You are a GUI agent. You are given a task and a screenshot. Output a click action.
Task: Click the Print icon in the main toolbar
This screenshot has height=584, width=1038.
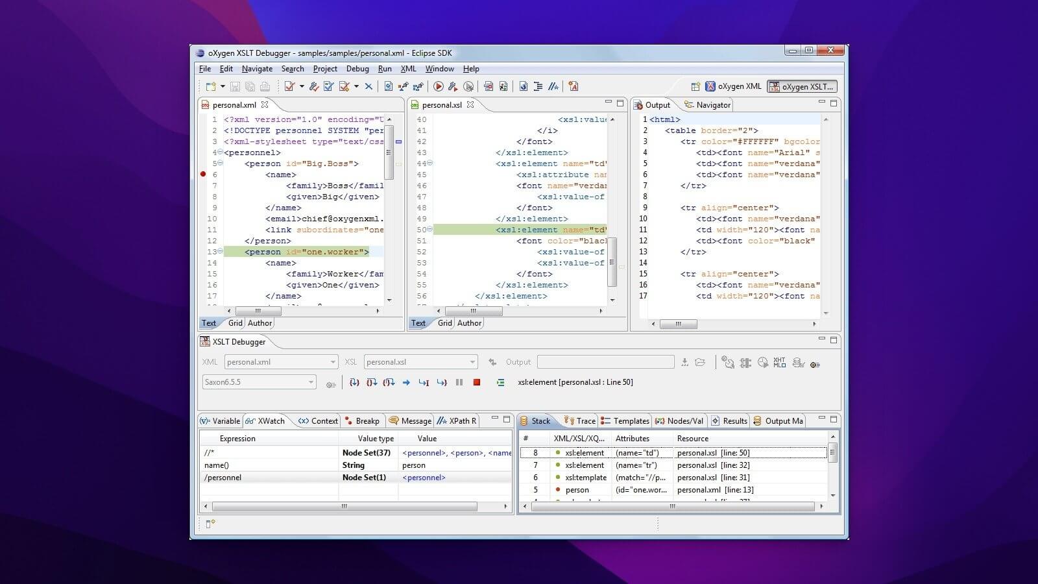click(x=266, y=86)
